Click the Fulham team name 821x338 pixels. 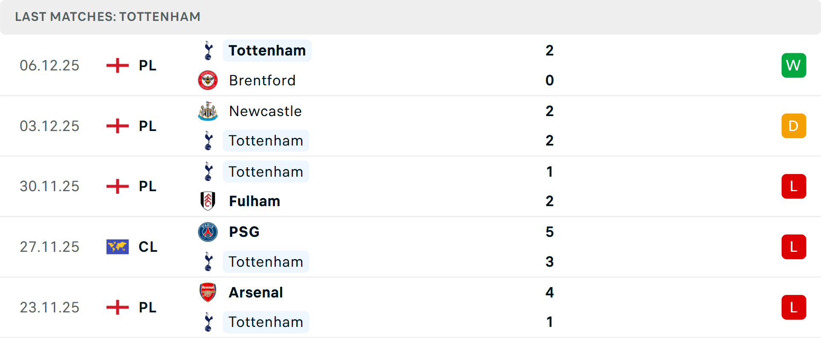[x=254, y=201]
